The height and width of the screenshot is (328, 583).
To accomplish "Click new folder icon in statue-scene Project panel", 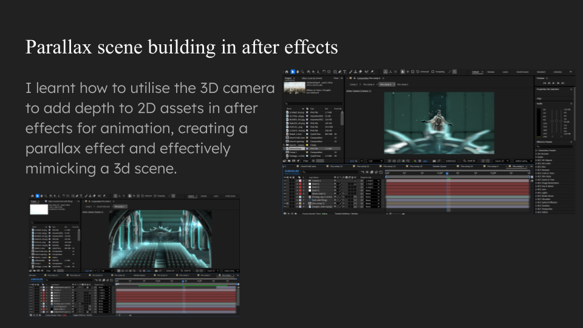I will point(289,160).
